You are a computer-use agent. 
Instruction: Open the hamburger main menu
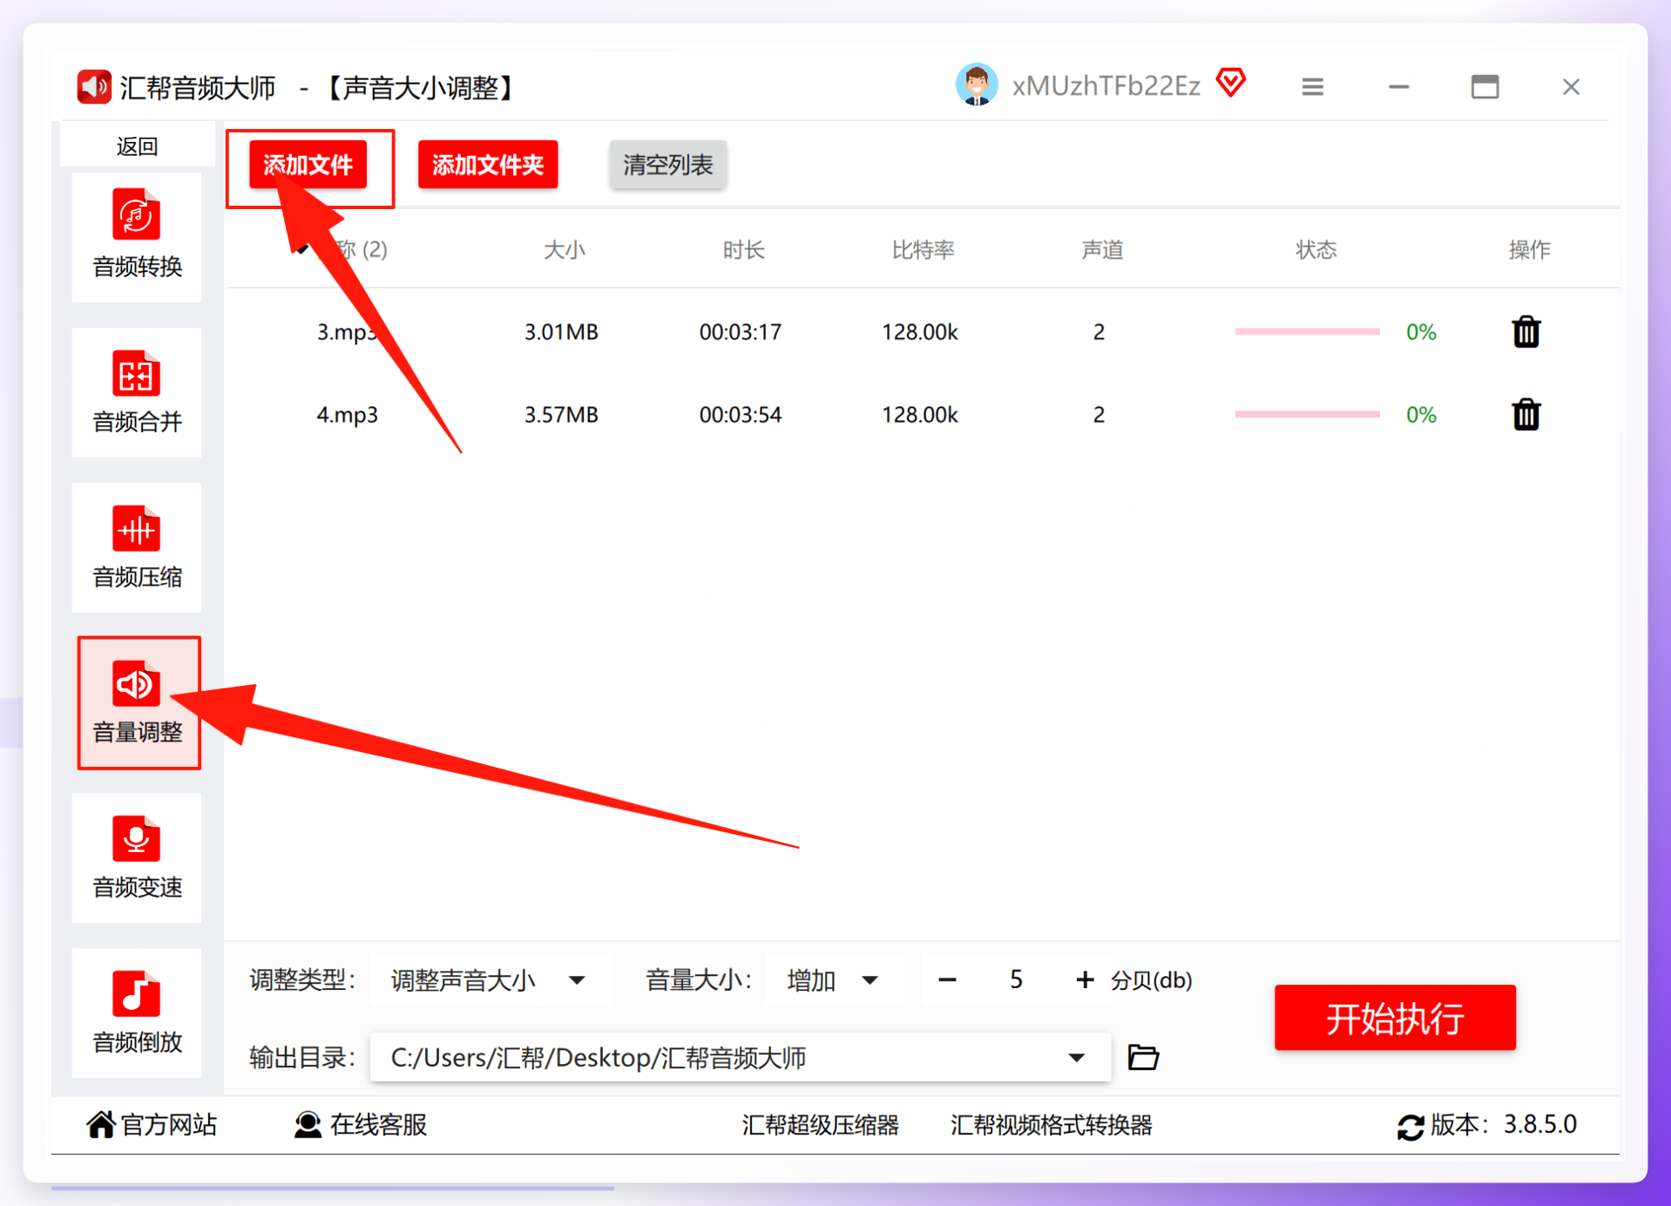point(1312,87)
